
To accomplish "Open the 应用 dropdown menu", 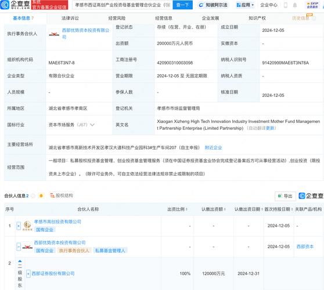I will click(245, 5).
